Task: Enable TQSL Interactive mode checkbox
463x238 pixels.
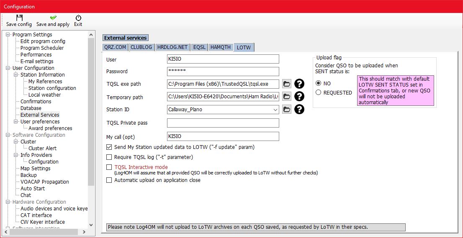Action: click(109, 167)
